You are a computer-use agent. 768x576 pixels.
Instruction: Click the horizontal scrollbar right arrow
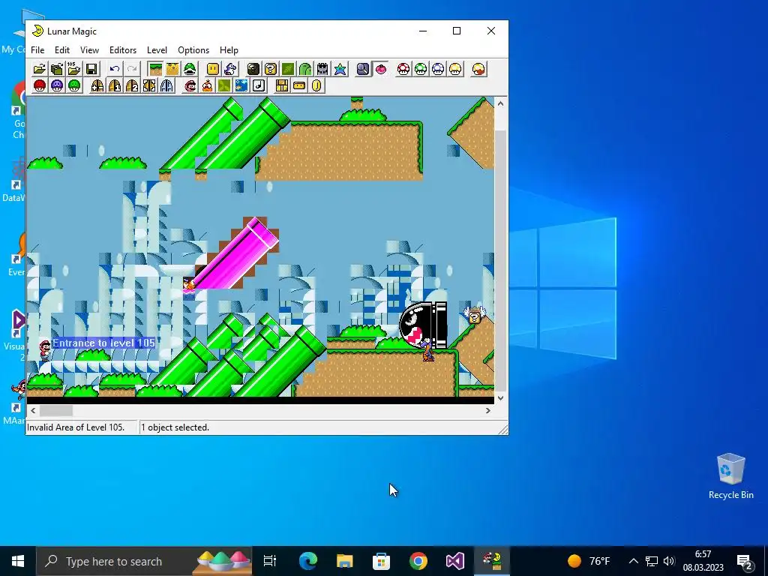click(x=487, y=410)
